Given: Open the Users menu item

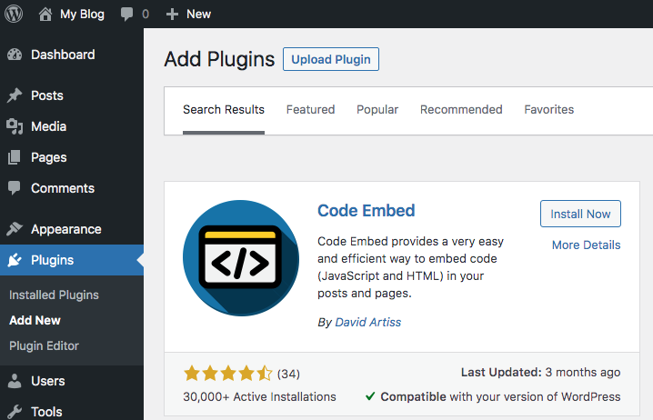Looking at the screenshot, I should 48,381.
